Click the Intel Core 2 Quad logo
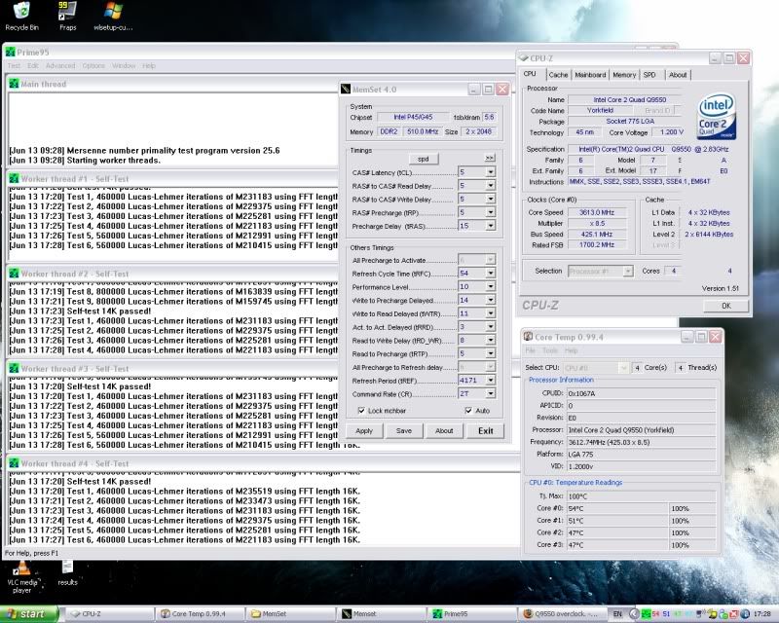The width and height of the screenshot is (779, 623). (x=716, y=118)
